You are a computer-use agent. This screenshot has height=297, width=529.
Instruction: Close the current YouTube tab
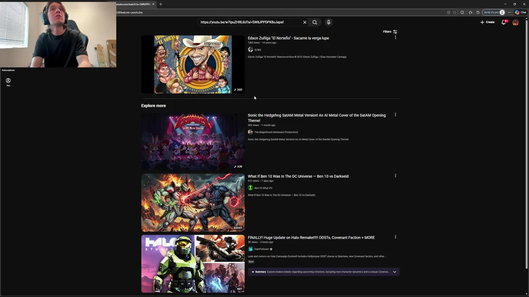click(153, 4)
